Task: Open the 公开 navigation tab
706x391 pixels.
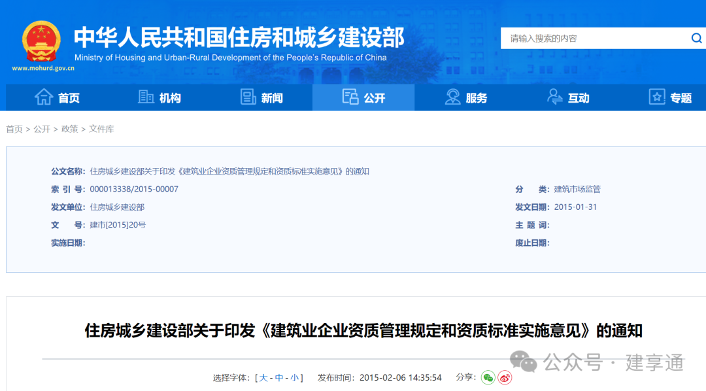Action: click(363, 97)
